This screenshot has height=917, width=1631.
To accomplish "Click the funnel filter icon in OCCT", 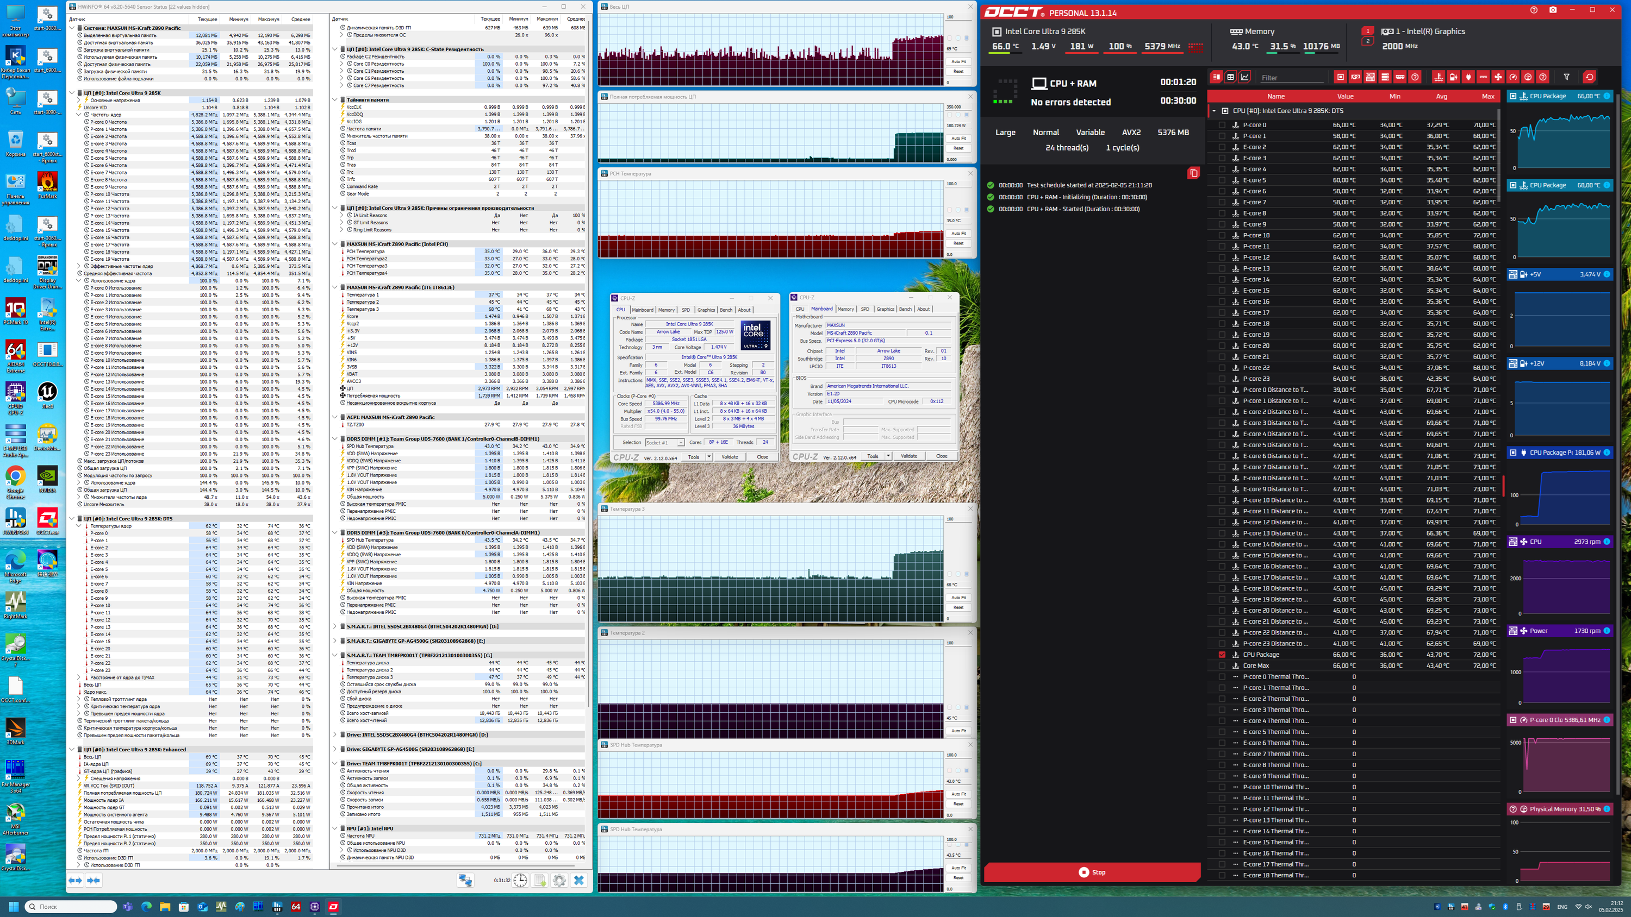I will point(1566,77).
